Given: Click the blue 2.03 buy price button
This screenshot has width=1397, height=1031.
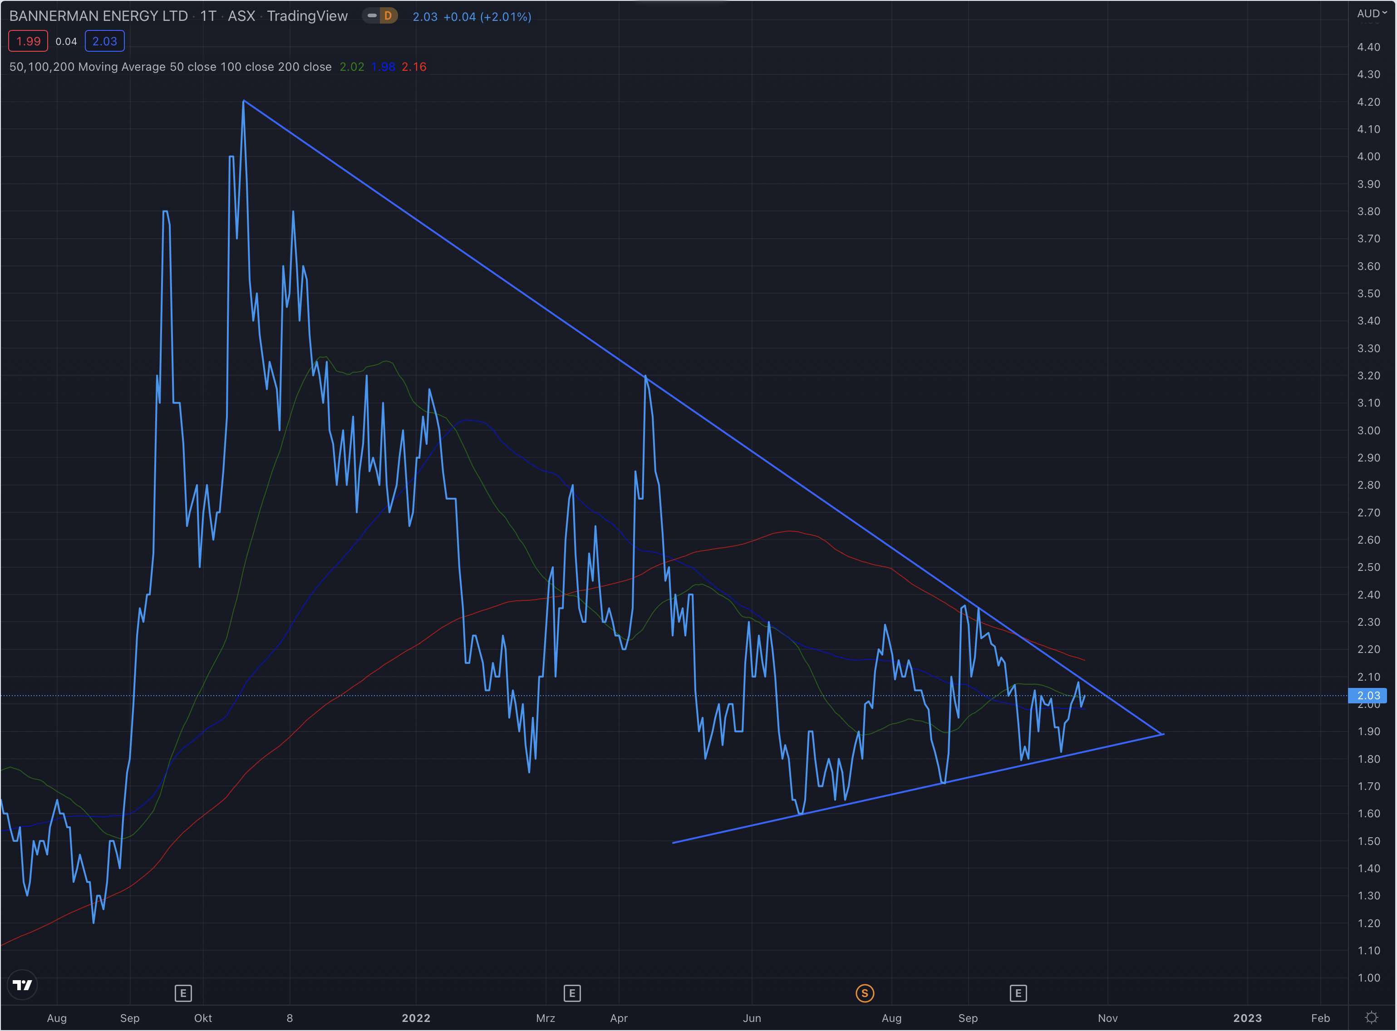Looking at the screenshot, I should point(104,41).
